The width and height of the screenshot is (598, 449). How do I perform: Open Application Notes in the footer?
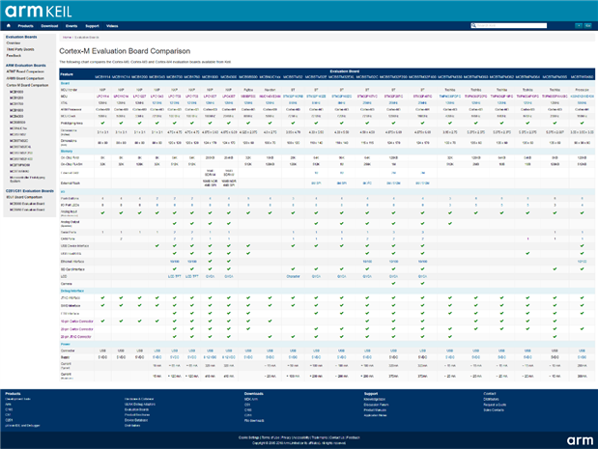tap(375, 415)
